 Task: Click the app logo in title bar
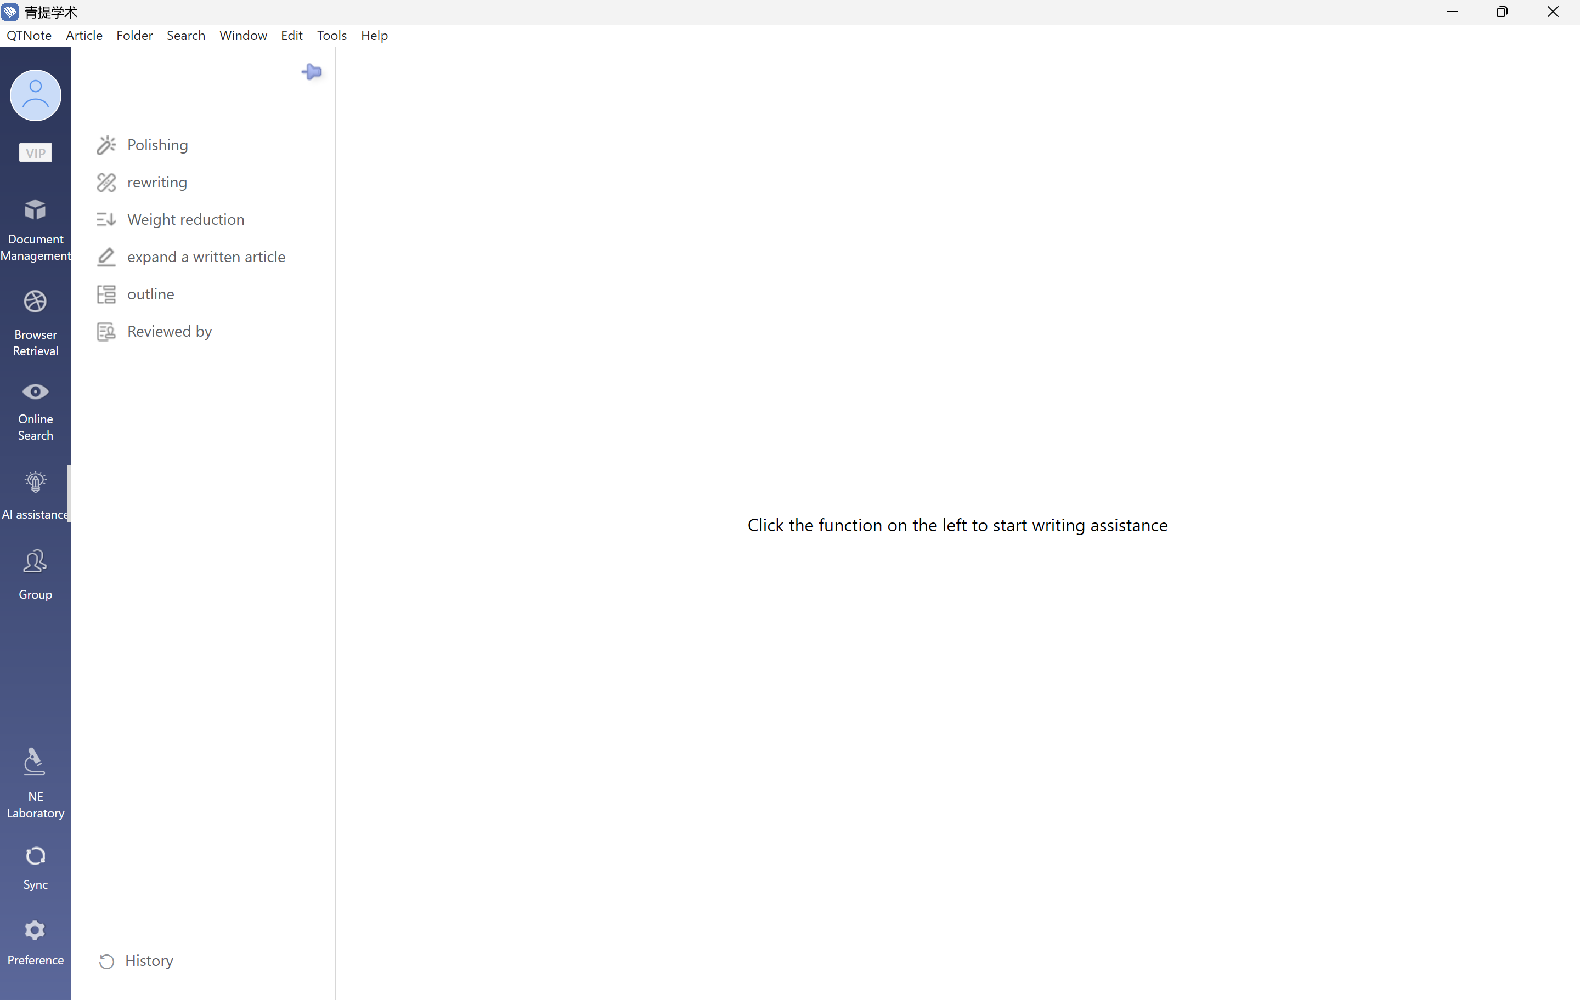pos(10,12)
